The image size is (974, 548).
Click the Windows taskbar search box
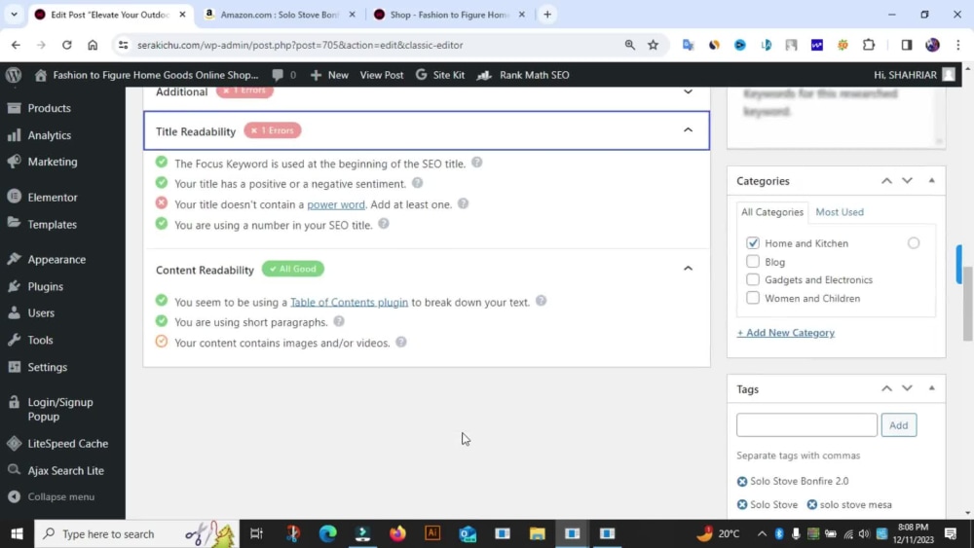(136, 533)
